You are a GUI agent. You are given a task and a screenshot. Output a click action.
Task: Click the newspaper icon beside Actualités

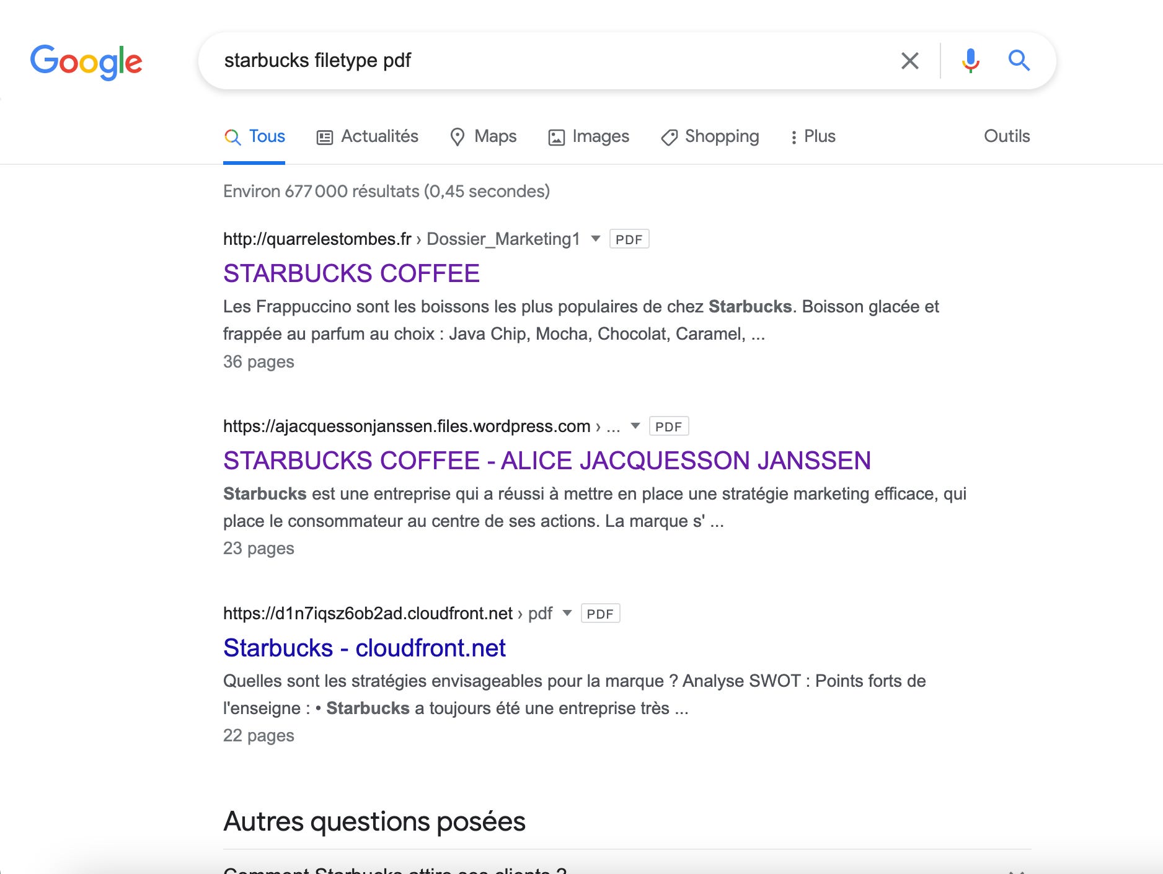pyautogui.click(x=324, y=136)
